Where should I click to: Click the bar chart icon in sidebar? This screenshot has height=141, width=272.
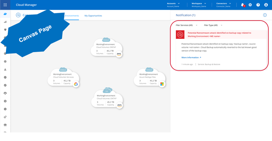click(x=5, y=22)
